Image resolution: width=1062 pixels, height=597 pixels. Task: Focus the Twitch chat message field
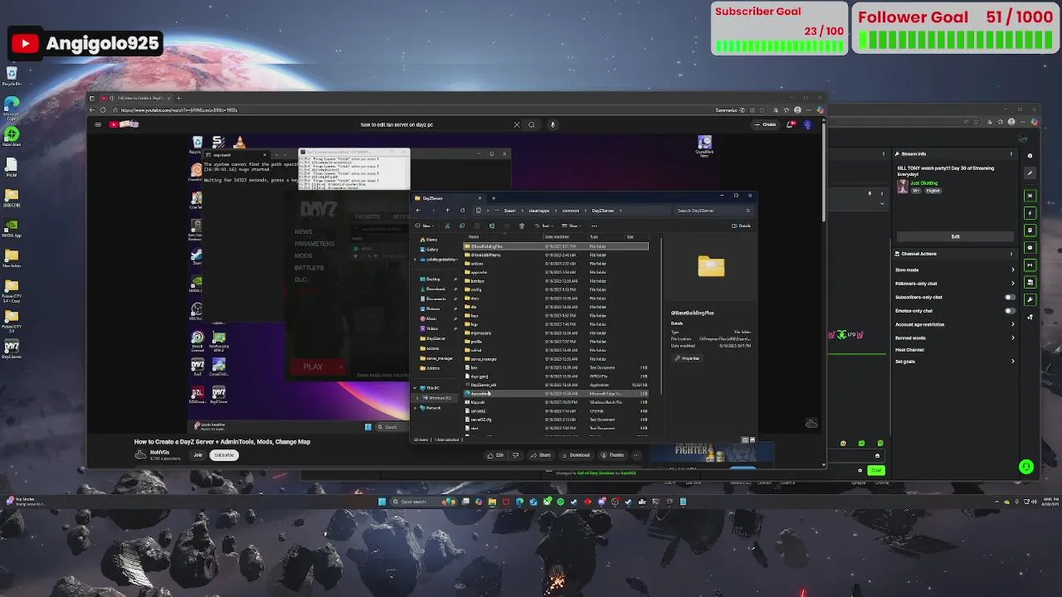pyautogui.click(x=855, y=455)
